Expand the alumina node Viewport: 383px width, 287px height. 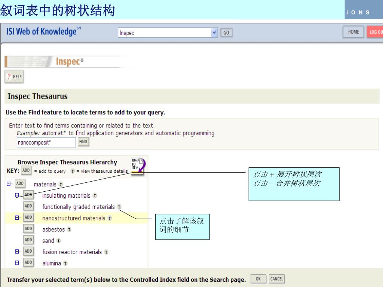[17, 263]
